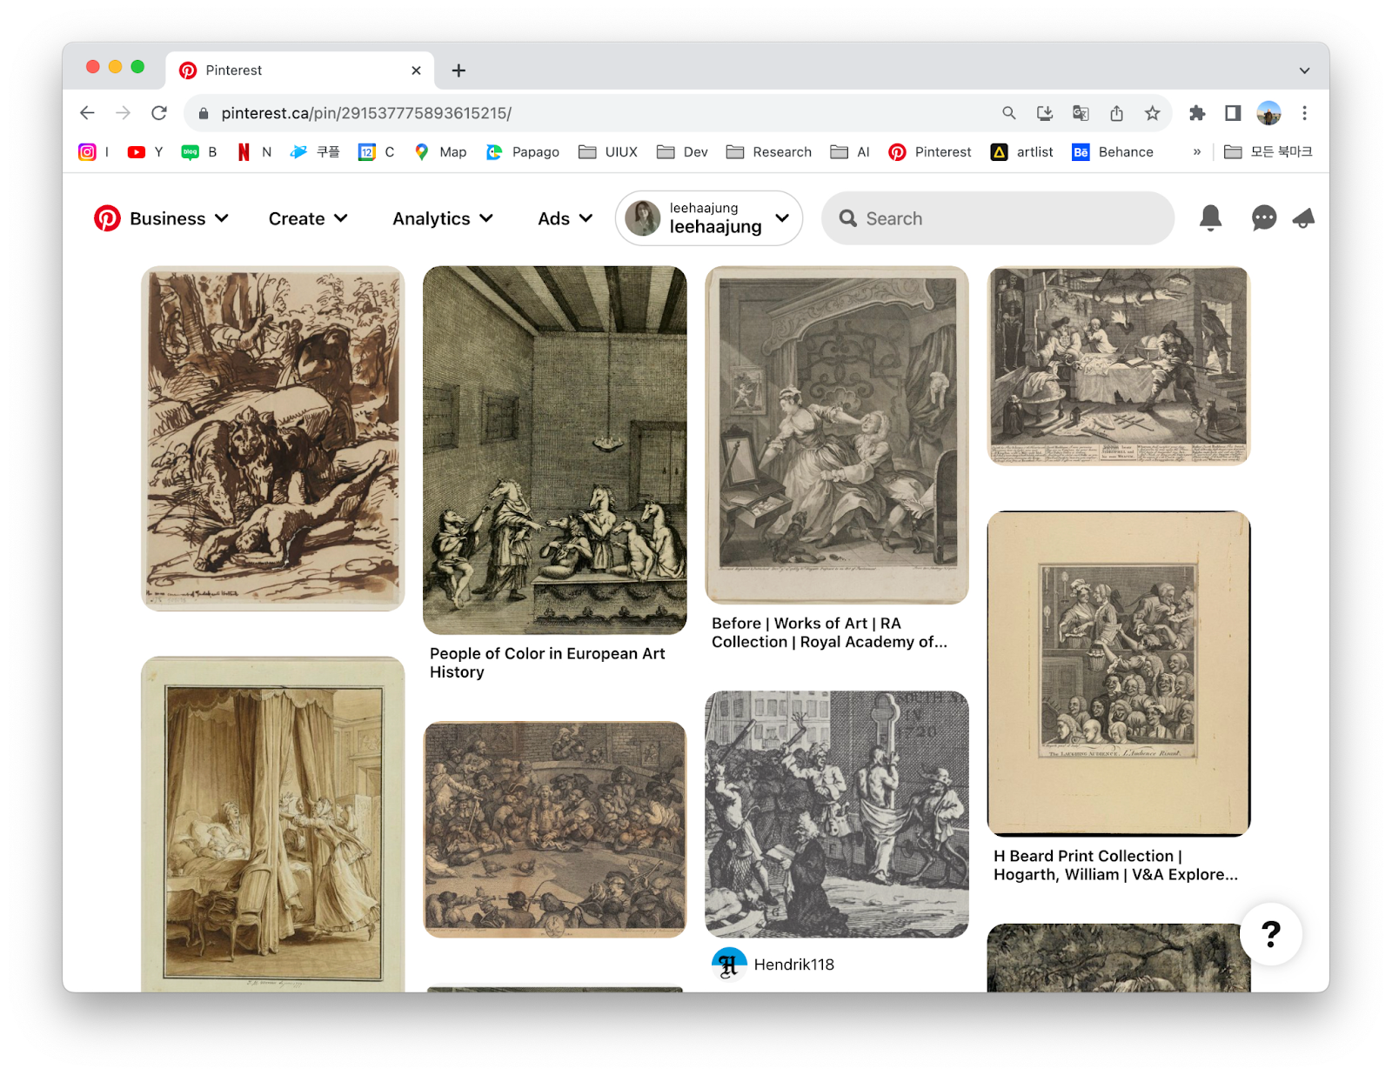1392x1075 pixels.
Task: Open the YouTube bookmark
Action: [x=145, y=152]
